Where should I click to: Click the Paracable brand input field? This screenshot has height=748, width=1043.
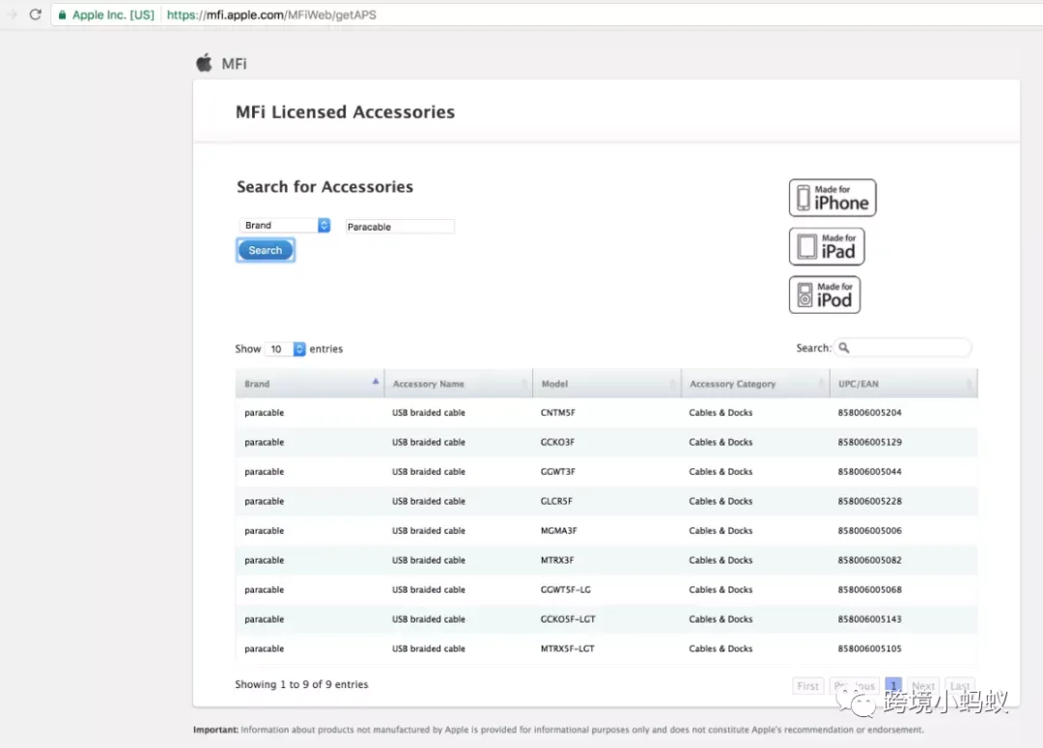(x=400, y=227)
